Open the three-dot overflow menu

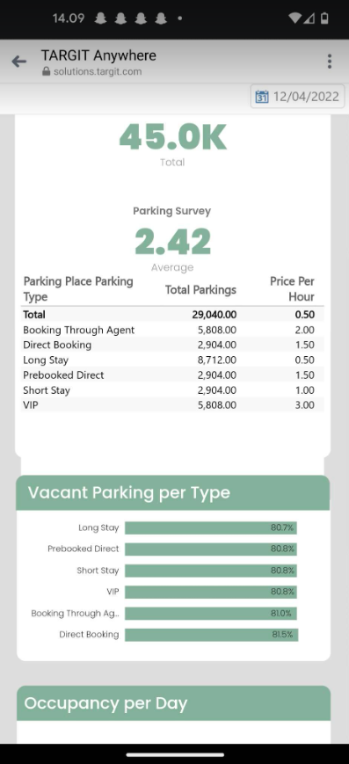point(330,62)
